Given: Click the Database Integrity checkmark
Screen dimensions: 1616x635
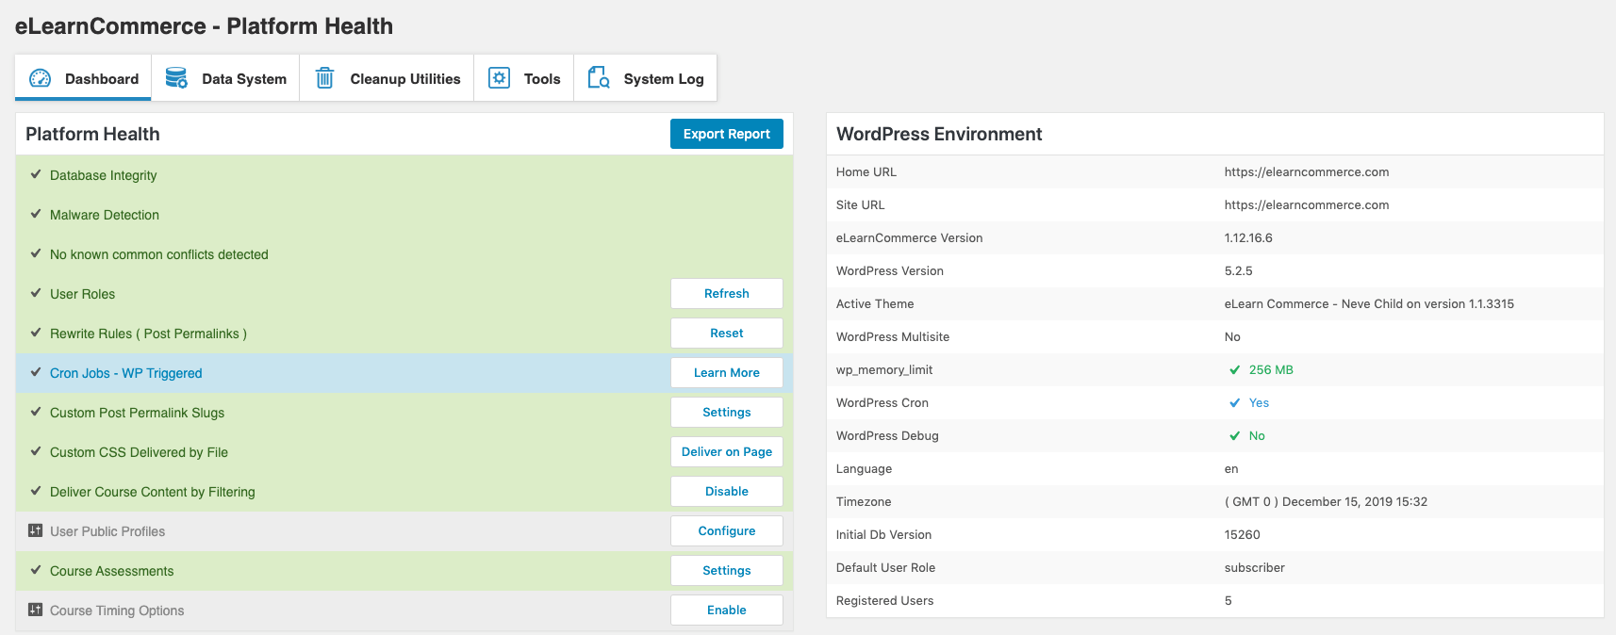Looking at the screenshot, I should [x=36, y=174].
